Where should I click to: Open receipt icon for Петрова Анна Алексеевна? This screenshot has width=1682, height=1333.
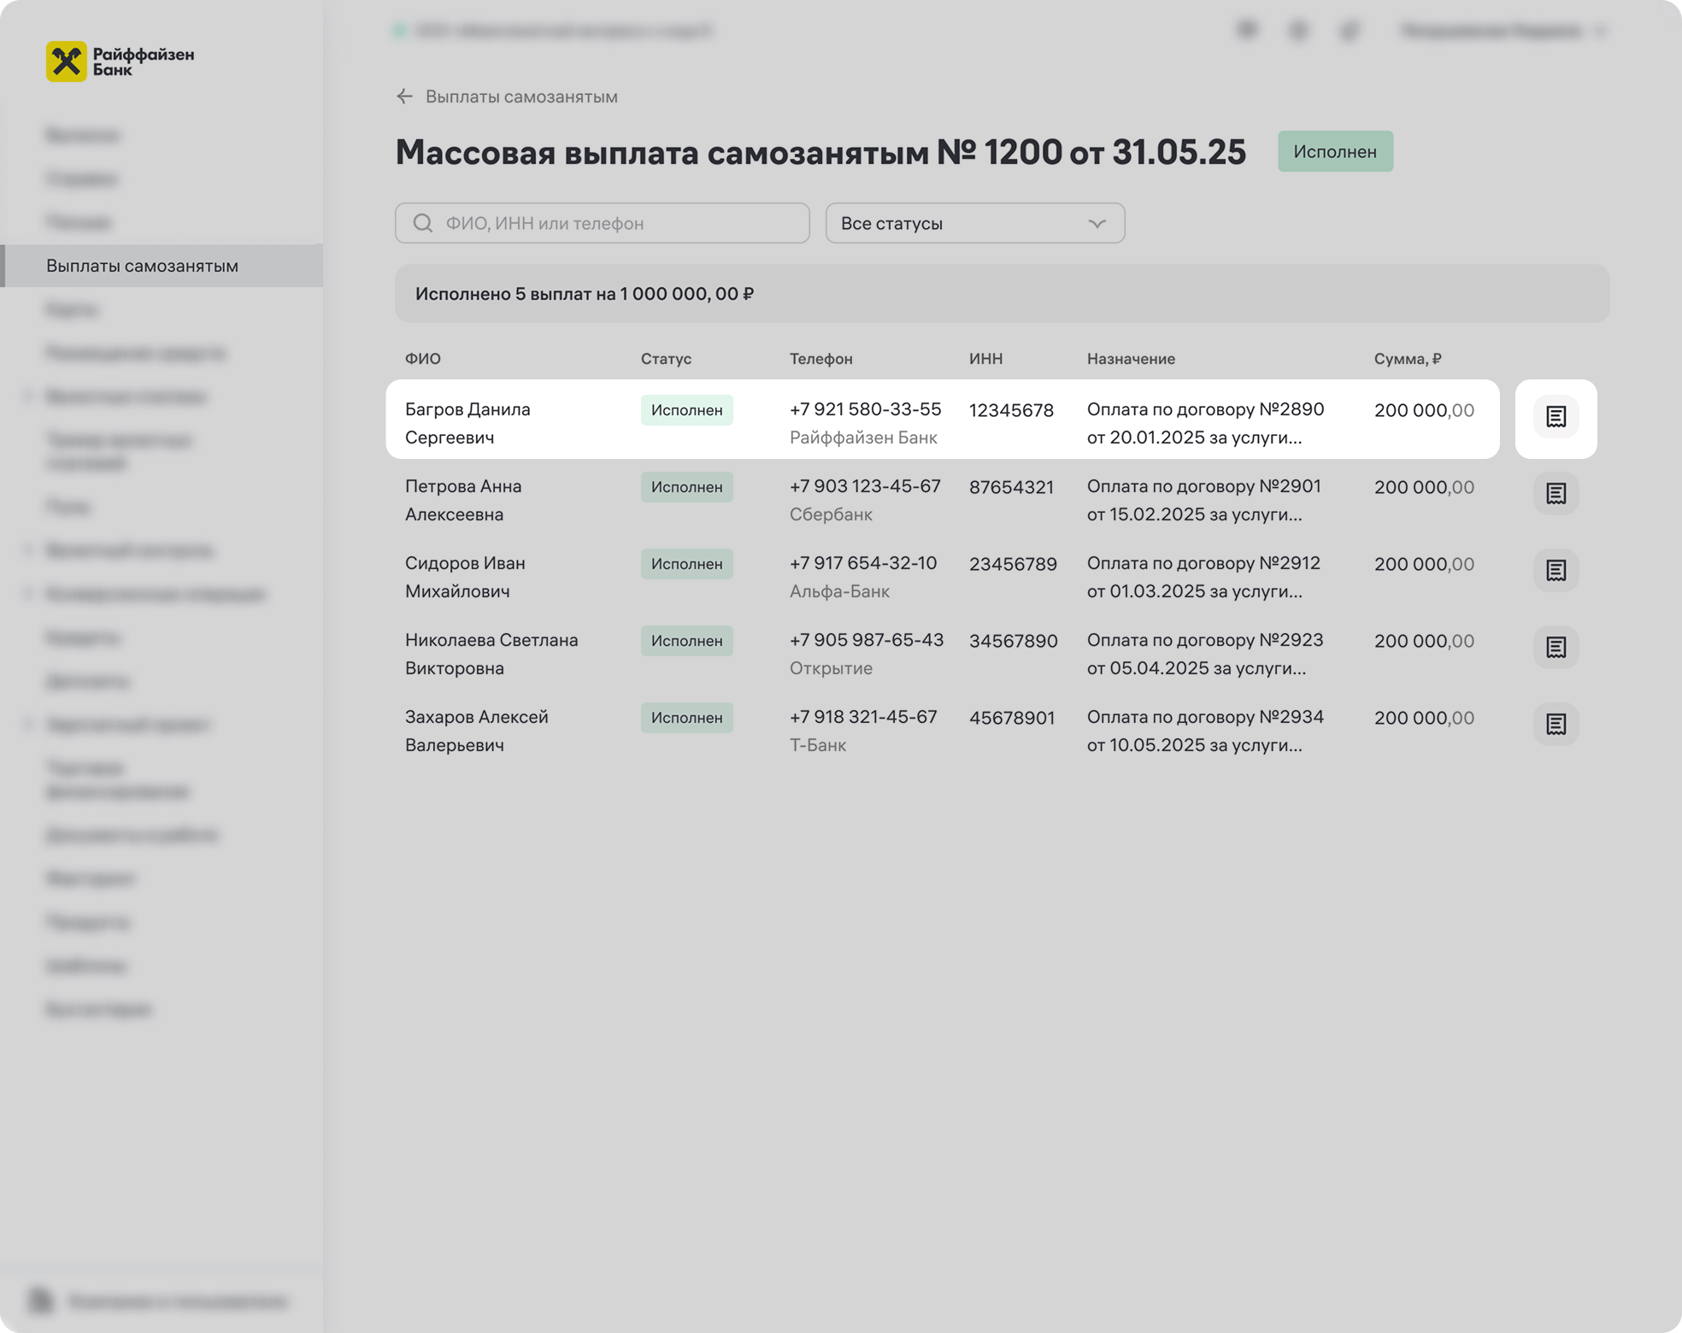(x=1556, y=494)
